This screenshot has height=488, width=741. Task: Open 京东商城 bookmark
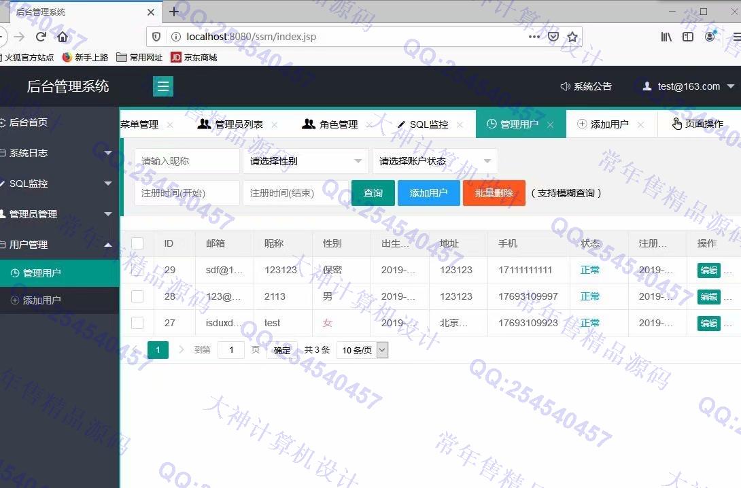tap(194, 58)
